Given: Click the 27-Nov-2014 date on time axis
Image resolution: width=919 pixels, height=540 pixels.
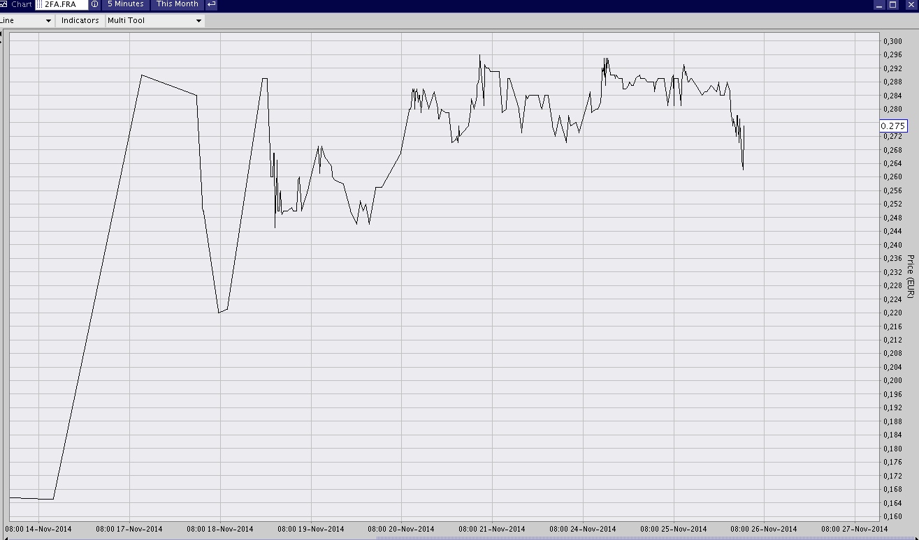Looking at the screenshot, I should (x=855, y=529).
